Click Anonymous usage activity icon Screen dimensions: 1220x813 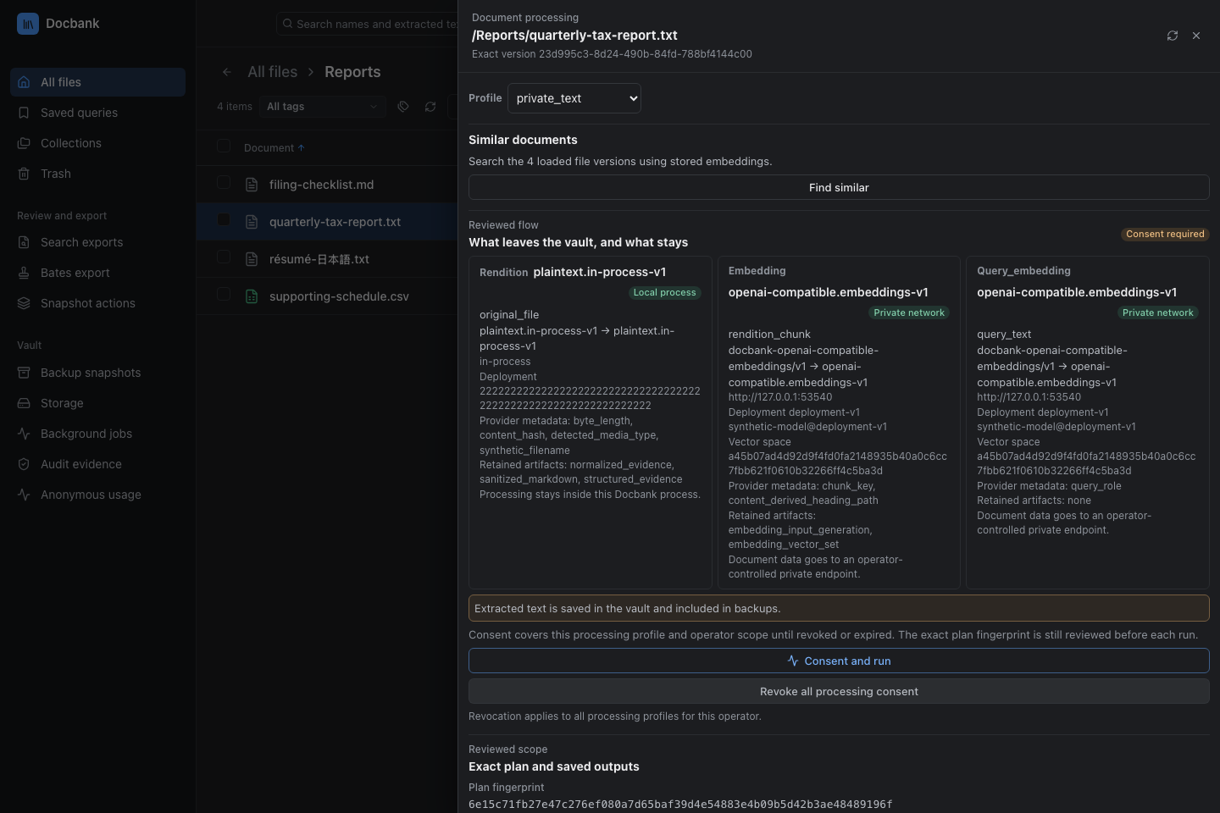(24, 495)
